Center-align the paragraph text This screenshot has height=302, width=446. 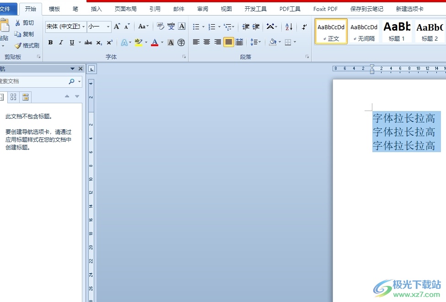click(207, 42)
